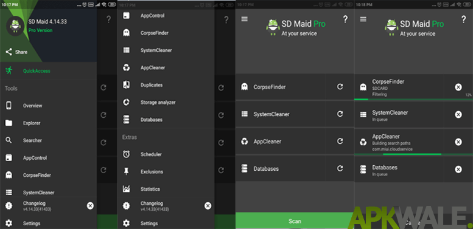Cancel the AppCleaner task building search paths
Screen dimensions: 473x229
pyautogui.click(x=458, y=142)
